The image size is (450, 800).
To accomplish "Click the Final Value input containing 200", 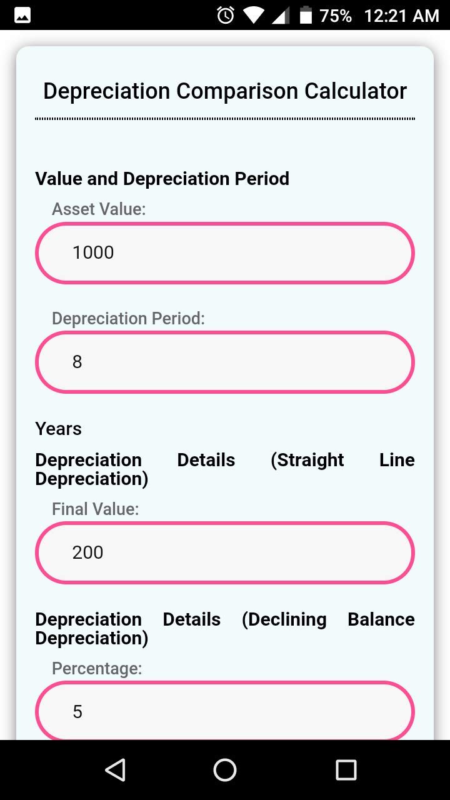I will (225, 553).
